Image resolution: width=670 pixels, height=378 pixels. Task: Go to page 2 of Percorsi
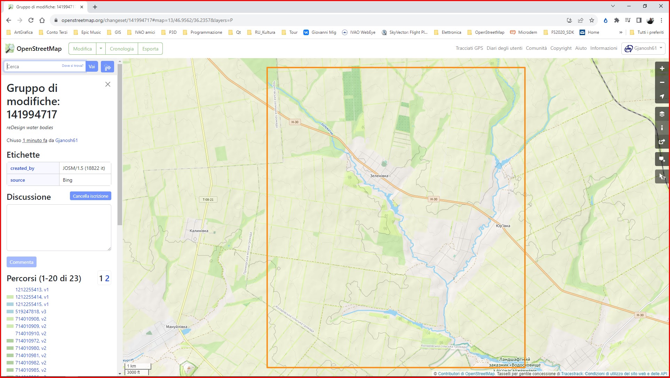pos(107,278)
